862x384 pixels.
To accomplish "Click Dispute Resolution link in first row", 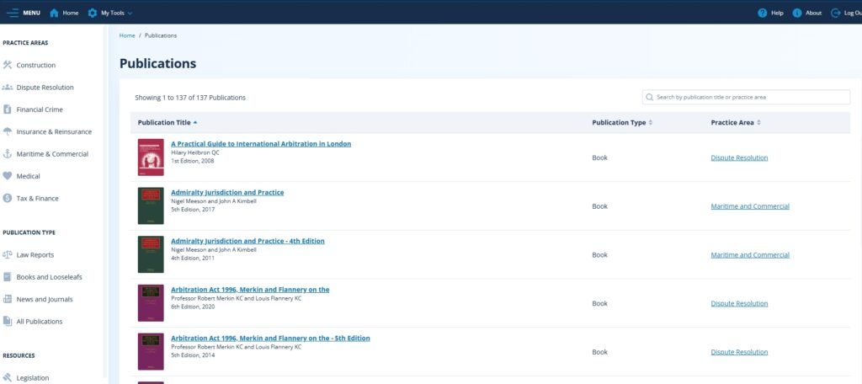I will pyautogui.click(x=739, y=157).
